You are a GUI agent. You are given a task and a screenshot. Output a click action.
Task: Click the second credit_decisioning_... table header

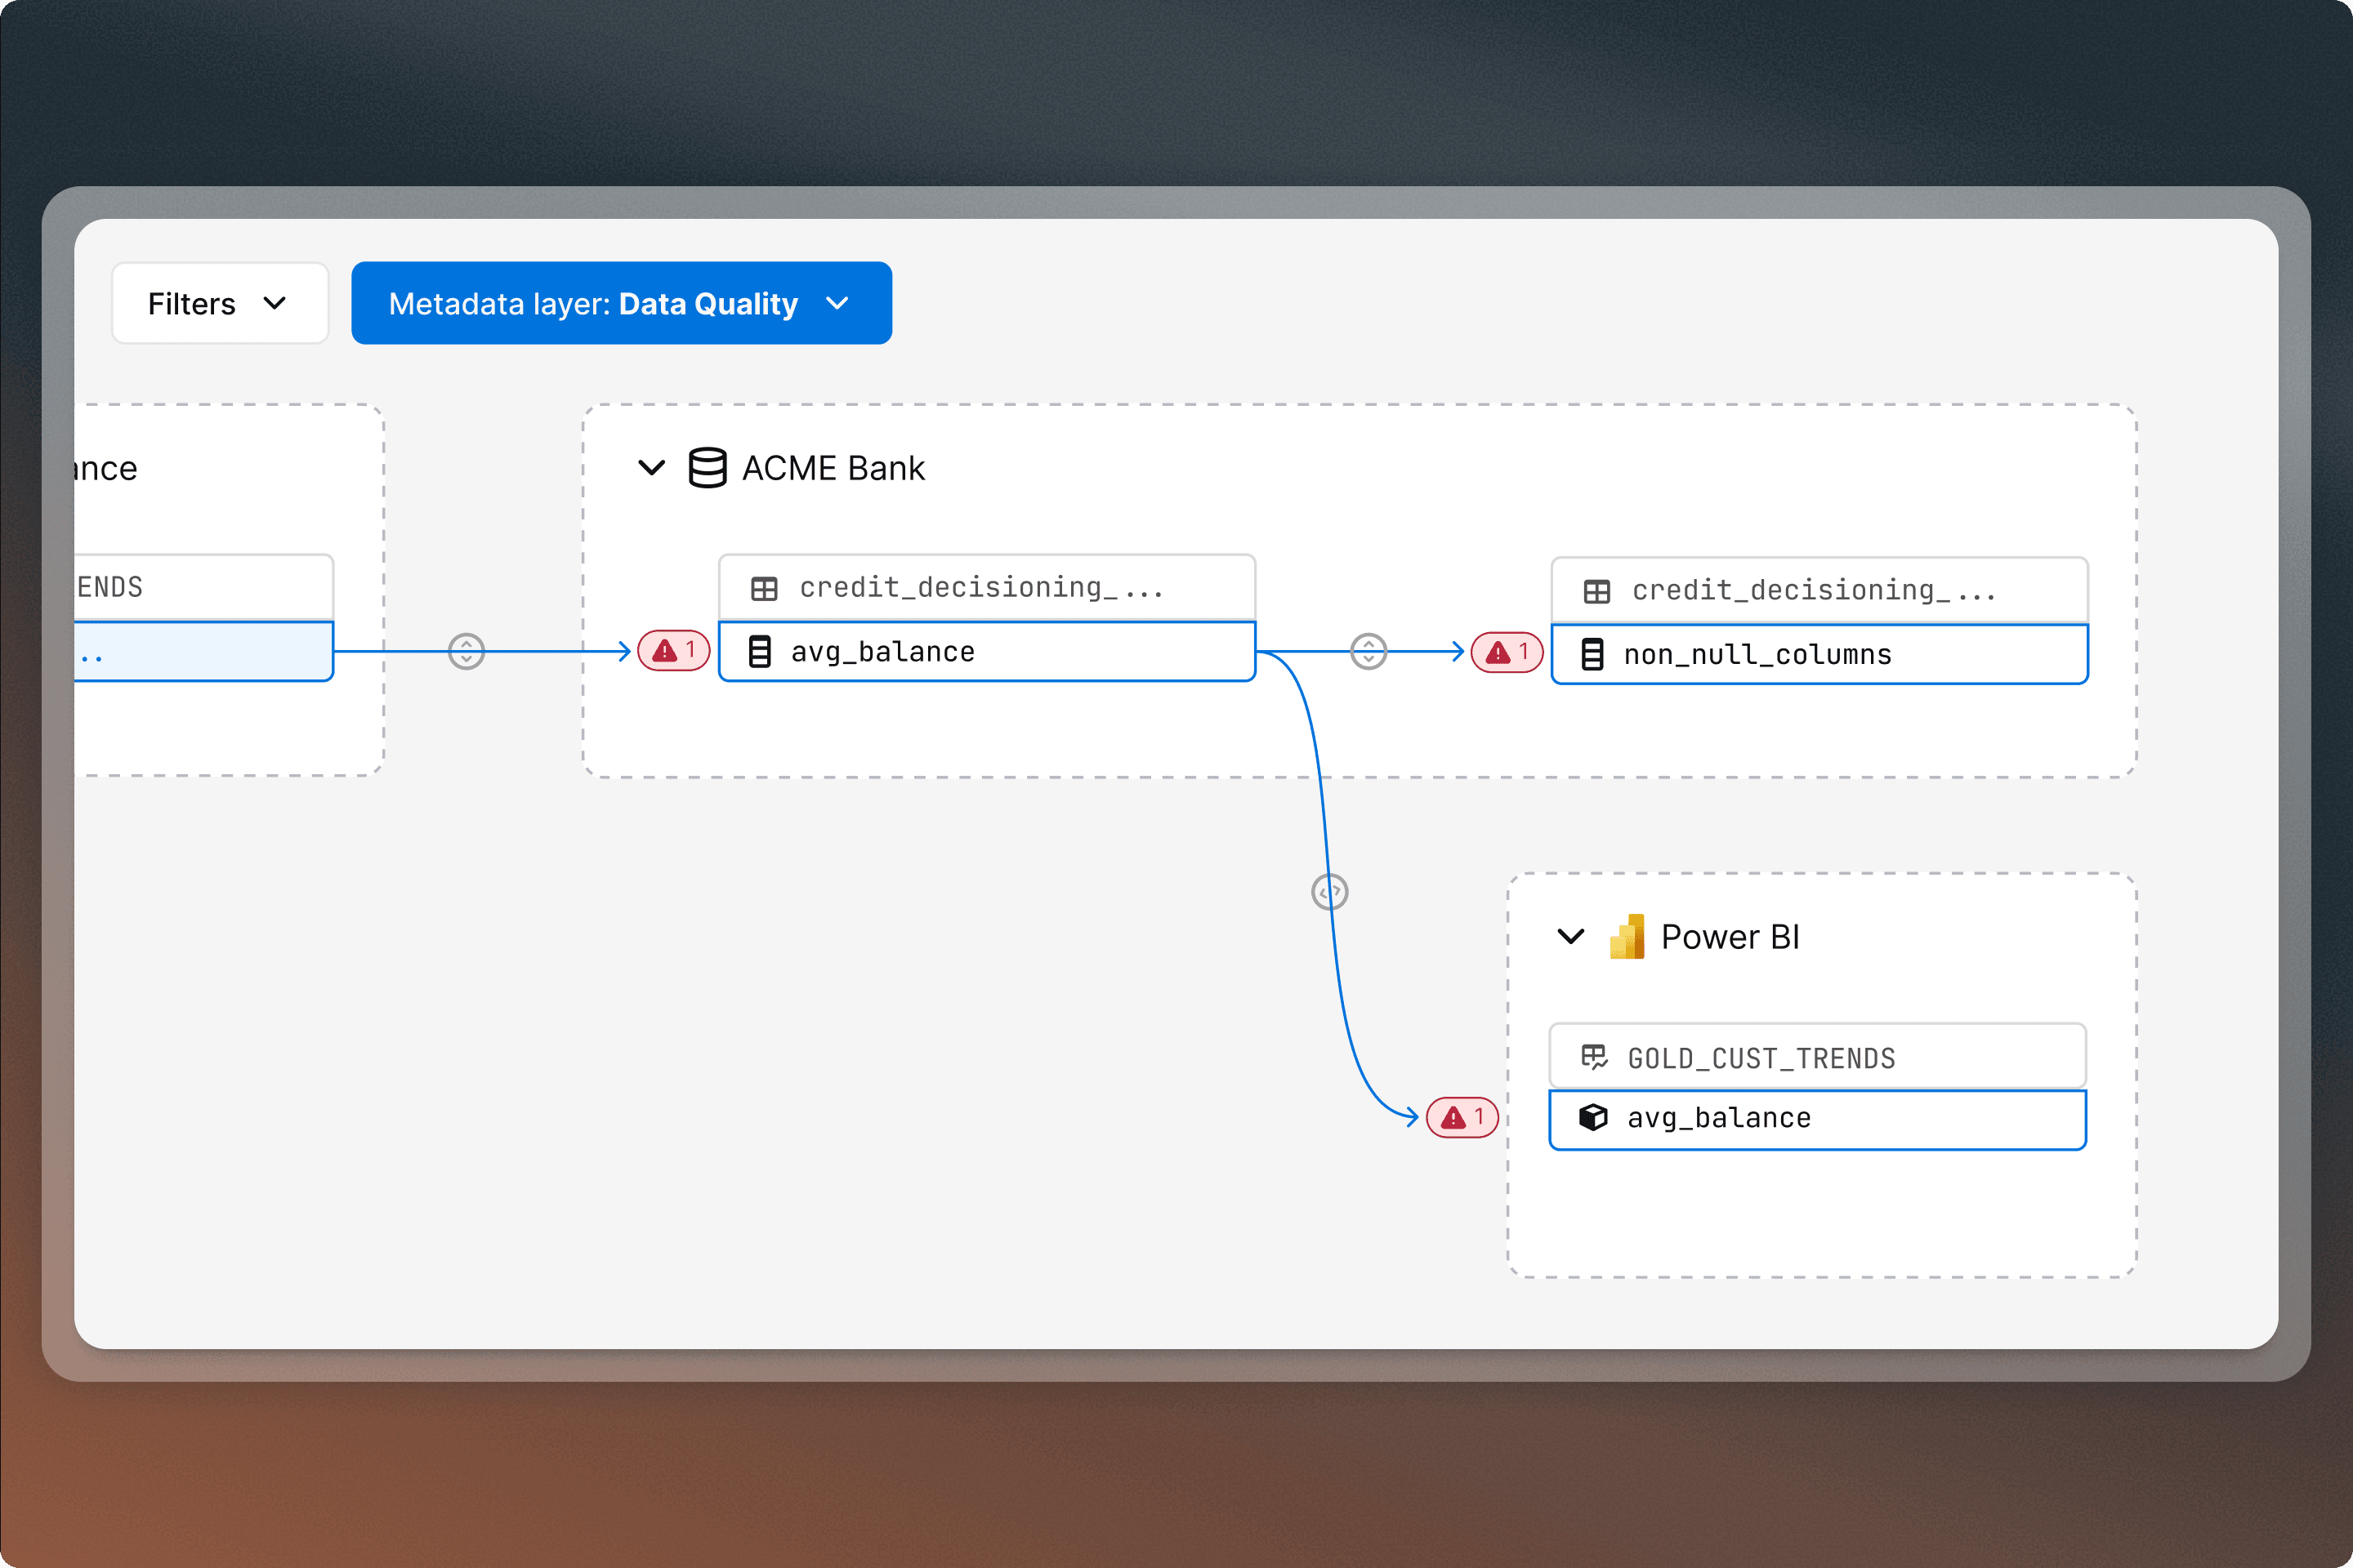(x=1819, y=591)
